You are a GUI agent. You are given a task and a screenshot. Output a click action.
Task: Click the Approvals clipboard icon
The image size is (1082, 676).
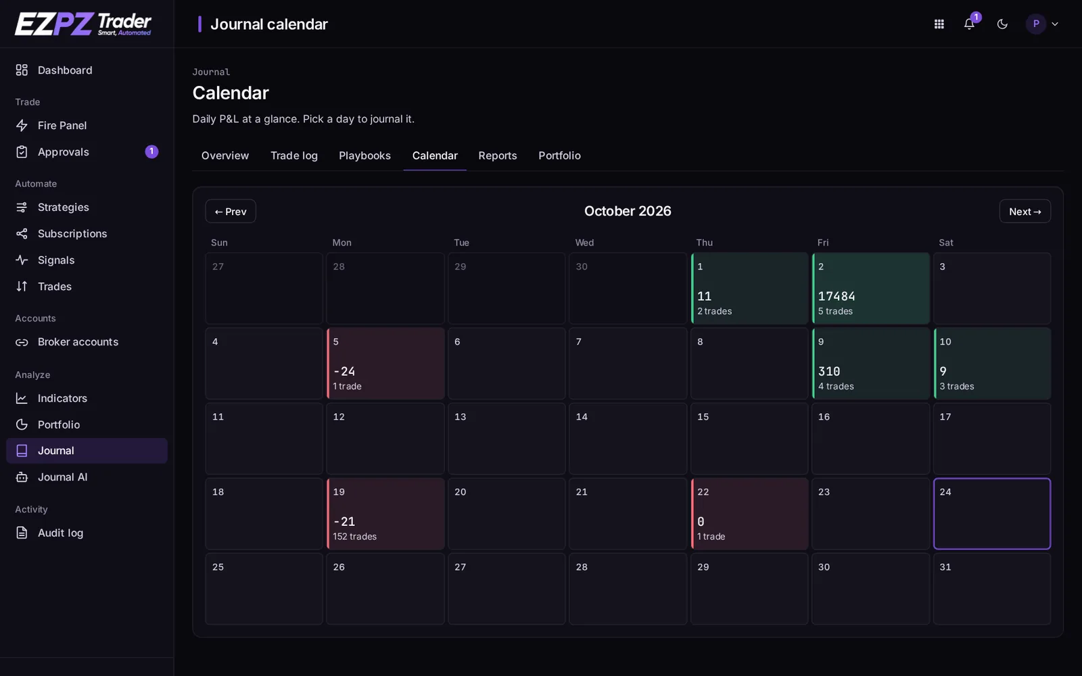(x=22, y=152)
